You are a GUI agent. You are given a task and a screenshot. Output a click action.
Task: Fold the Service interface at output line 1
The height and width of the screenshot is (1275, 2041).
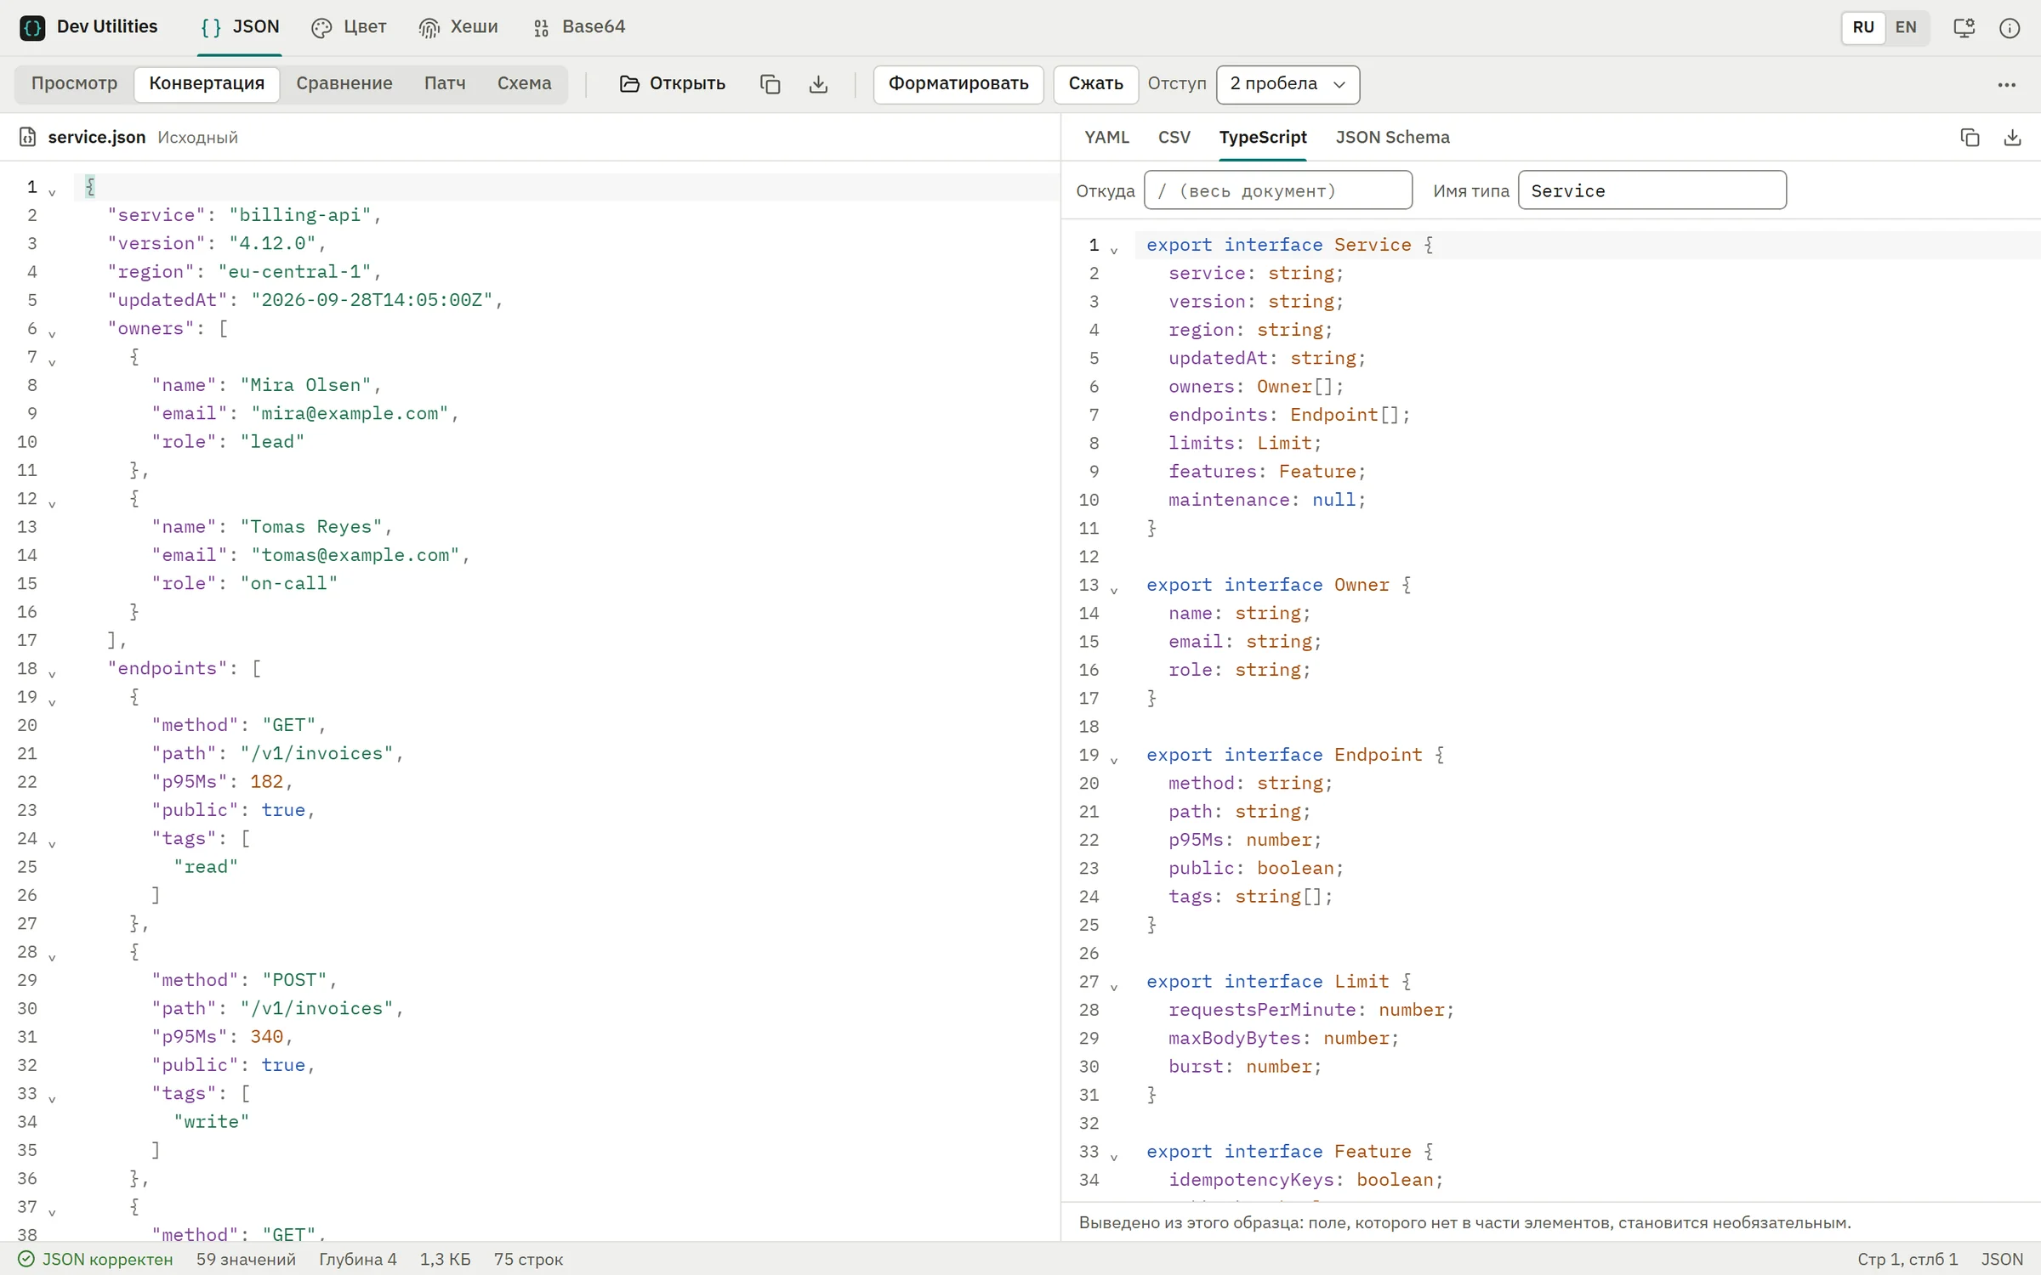[1114, 250]
